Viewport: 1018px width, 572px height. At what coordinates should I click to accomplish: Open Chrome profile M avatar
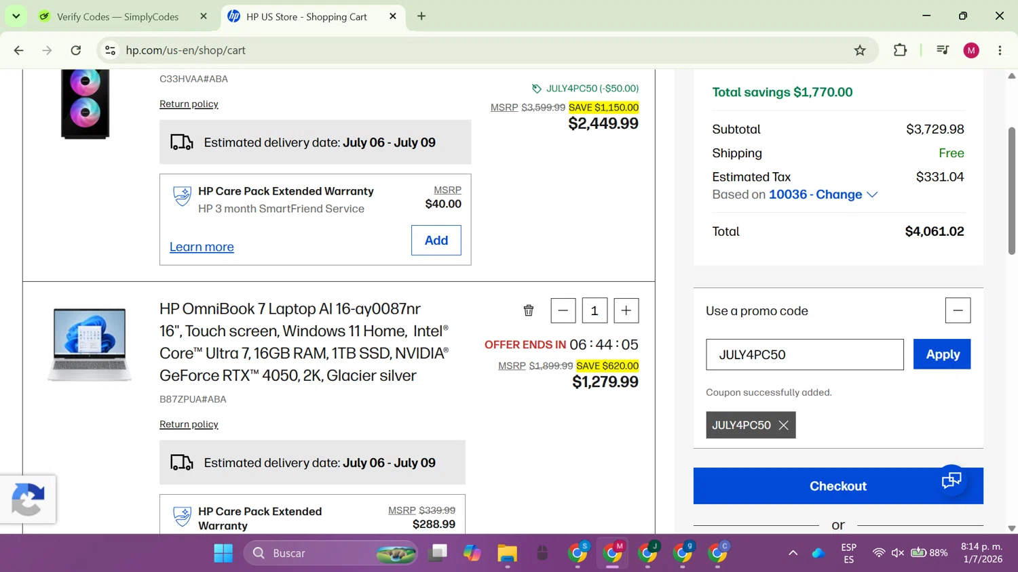coord(971,50)
